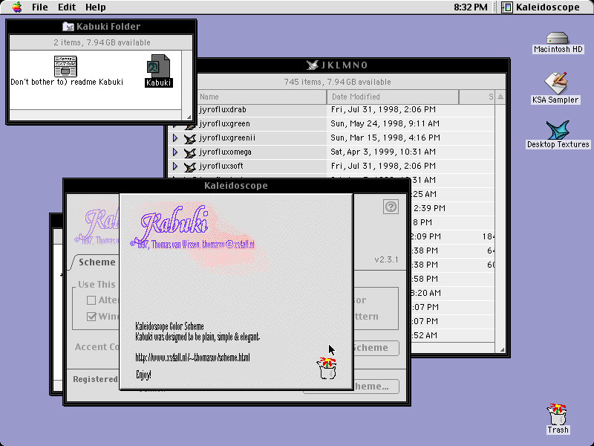
Task: Click the 'Enjoy!' text in the splash
Action: 143,375
